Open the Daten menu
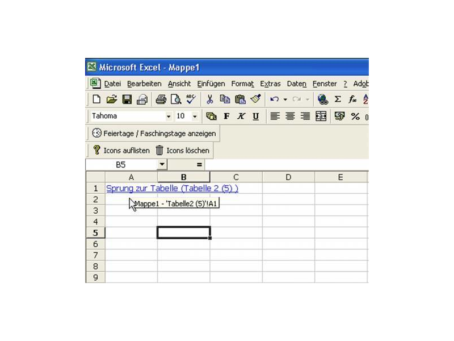This screenshot has width=454, height=341. 296,84
